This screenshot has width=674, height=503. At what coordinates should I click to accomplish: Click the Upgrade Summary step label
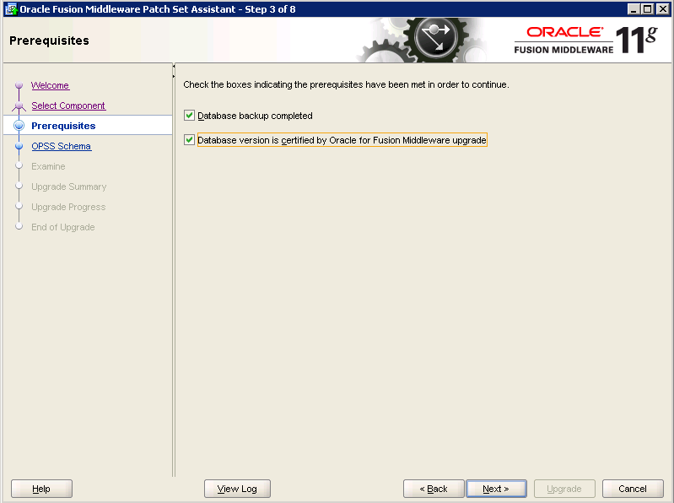coord(69,187)
